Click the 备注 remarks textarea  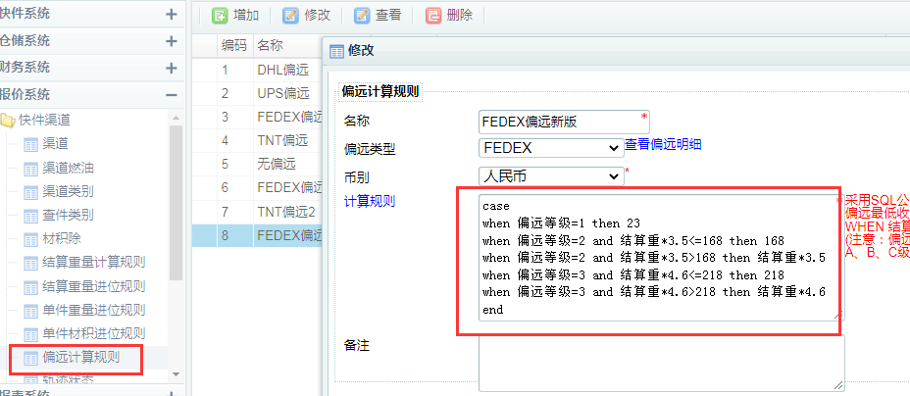pos(662,364)
